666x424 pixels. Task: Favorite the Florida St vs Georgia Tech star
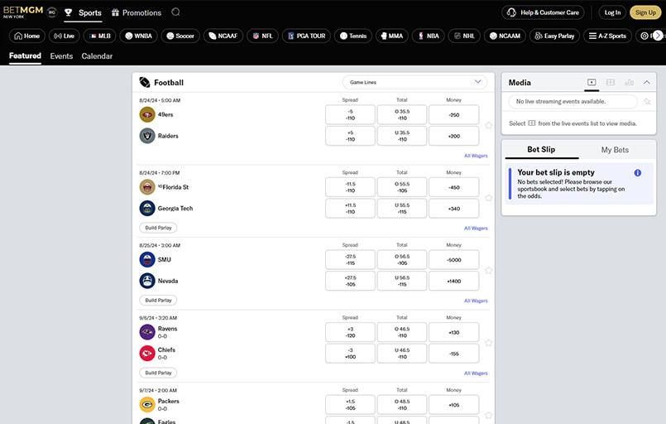click(488, 198)
